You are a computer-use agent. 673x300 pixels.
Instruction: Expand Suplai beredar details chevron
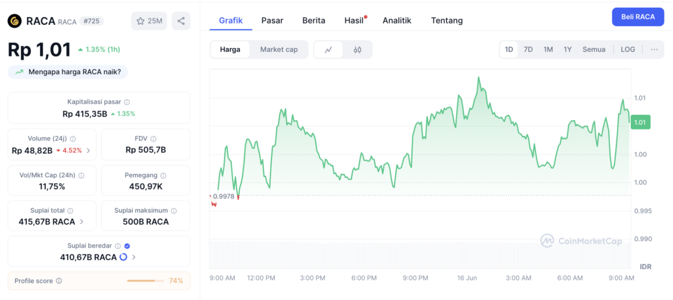click(134, 257)
